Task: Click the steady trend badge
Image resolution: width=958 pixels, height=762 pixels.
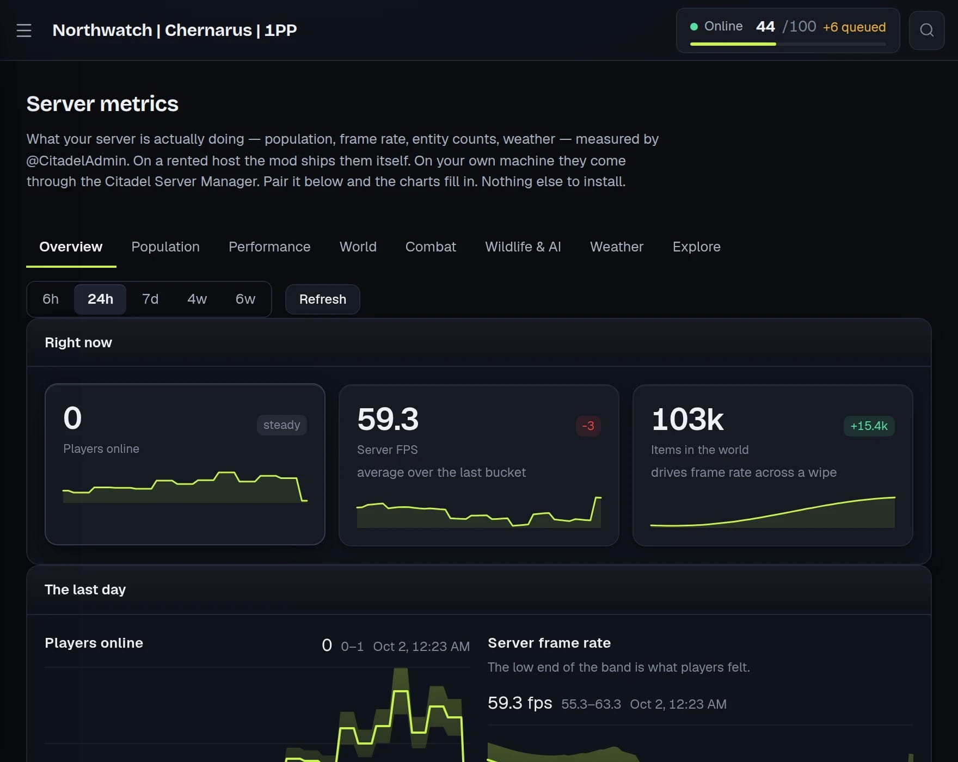Action: coord(281,425)
